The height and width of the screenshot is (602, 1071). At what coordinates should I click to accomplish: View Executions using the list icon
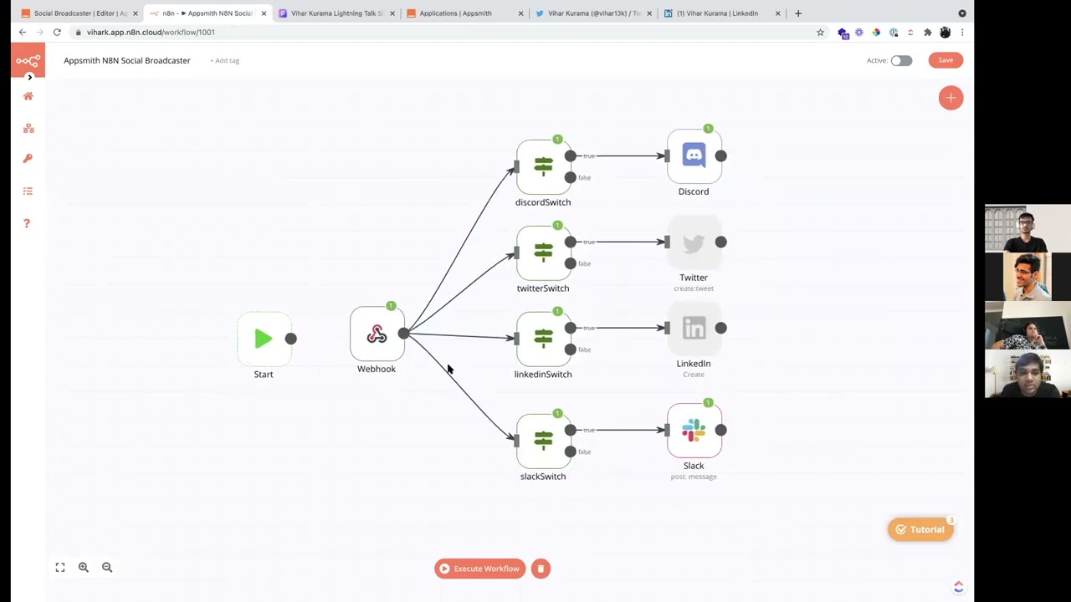(x=28, y=191)
